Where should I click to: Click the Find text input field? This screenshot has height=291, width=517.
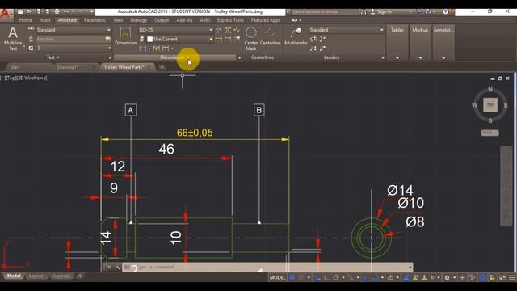click(x=70, y=40)
